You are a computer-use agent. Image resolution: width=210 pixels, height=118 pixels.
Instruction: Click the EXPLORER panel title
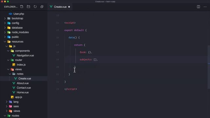pyautogui.click(x=11, y=7)
